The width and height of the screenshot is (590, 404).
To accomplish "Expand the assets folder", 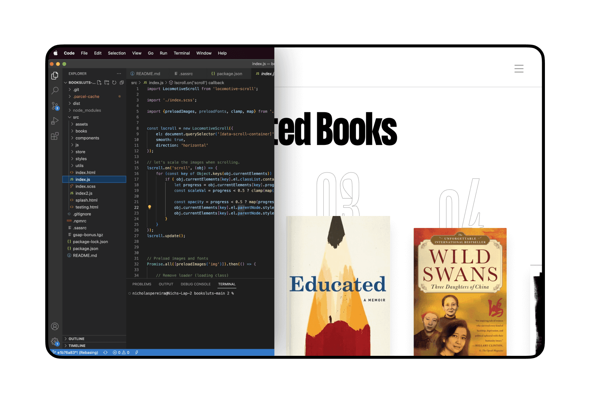I will [94, 124].
